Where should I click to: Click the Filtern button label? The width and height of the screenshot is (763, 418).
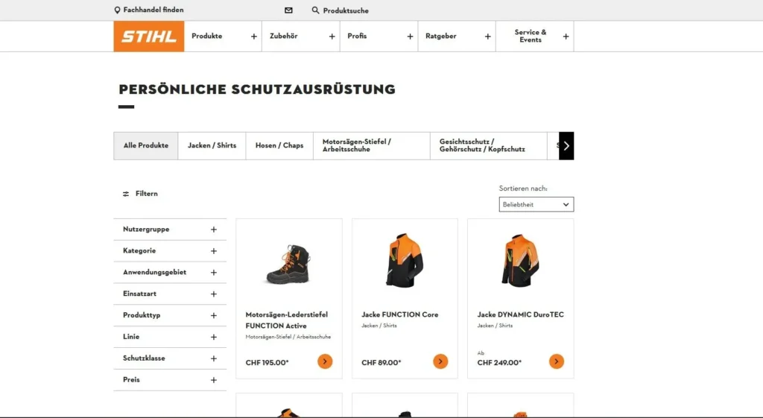[x=147, y=194]
